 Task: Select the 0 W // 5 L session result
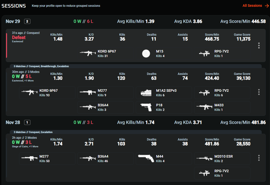[22, 76]
